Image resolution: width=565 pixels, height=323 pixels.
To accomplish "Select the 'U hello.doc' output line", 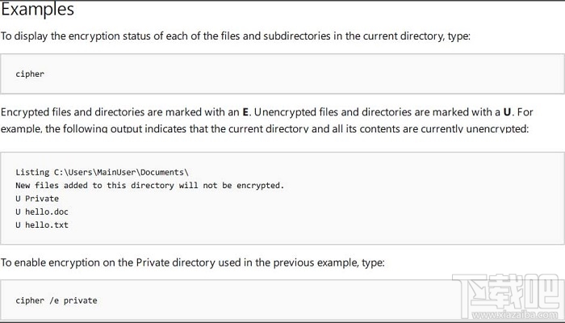I will click(x=42, y=212).
